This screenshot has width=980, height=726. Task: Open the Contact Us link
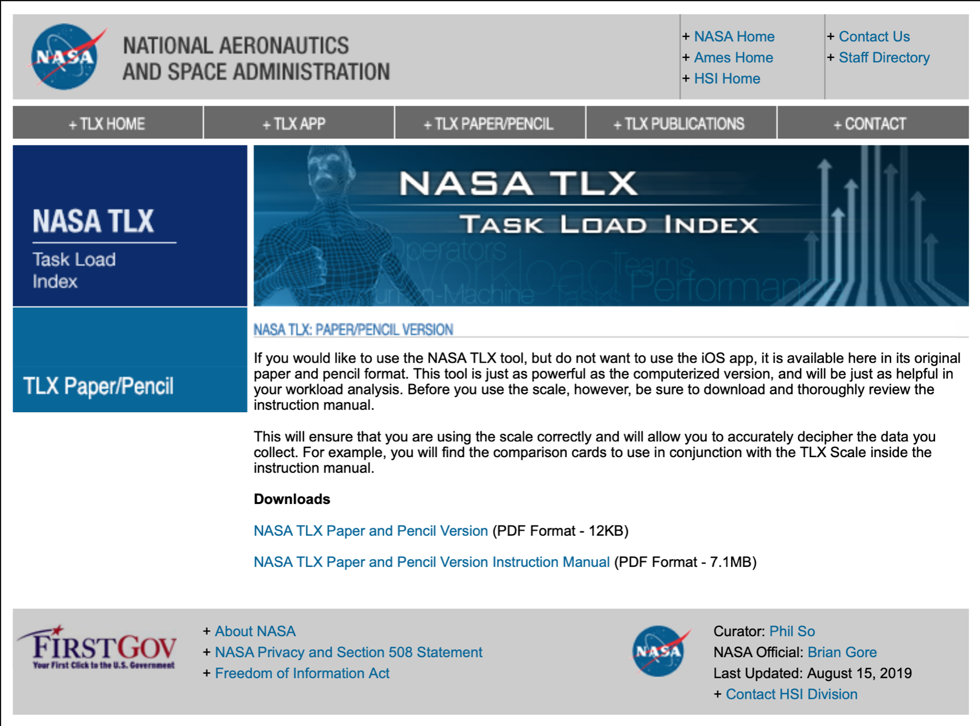tap(874, 37)
